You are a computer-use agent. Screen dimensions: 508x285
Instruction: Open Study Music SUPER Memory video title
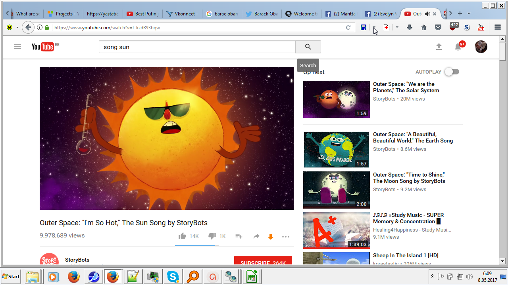pos(408,218)
